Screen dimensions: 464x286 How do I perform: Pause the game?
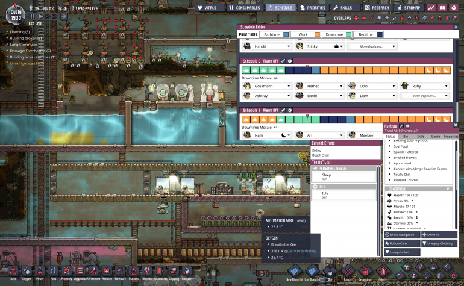33,17
